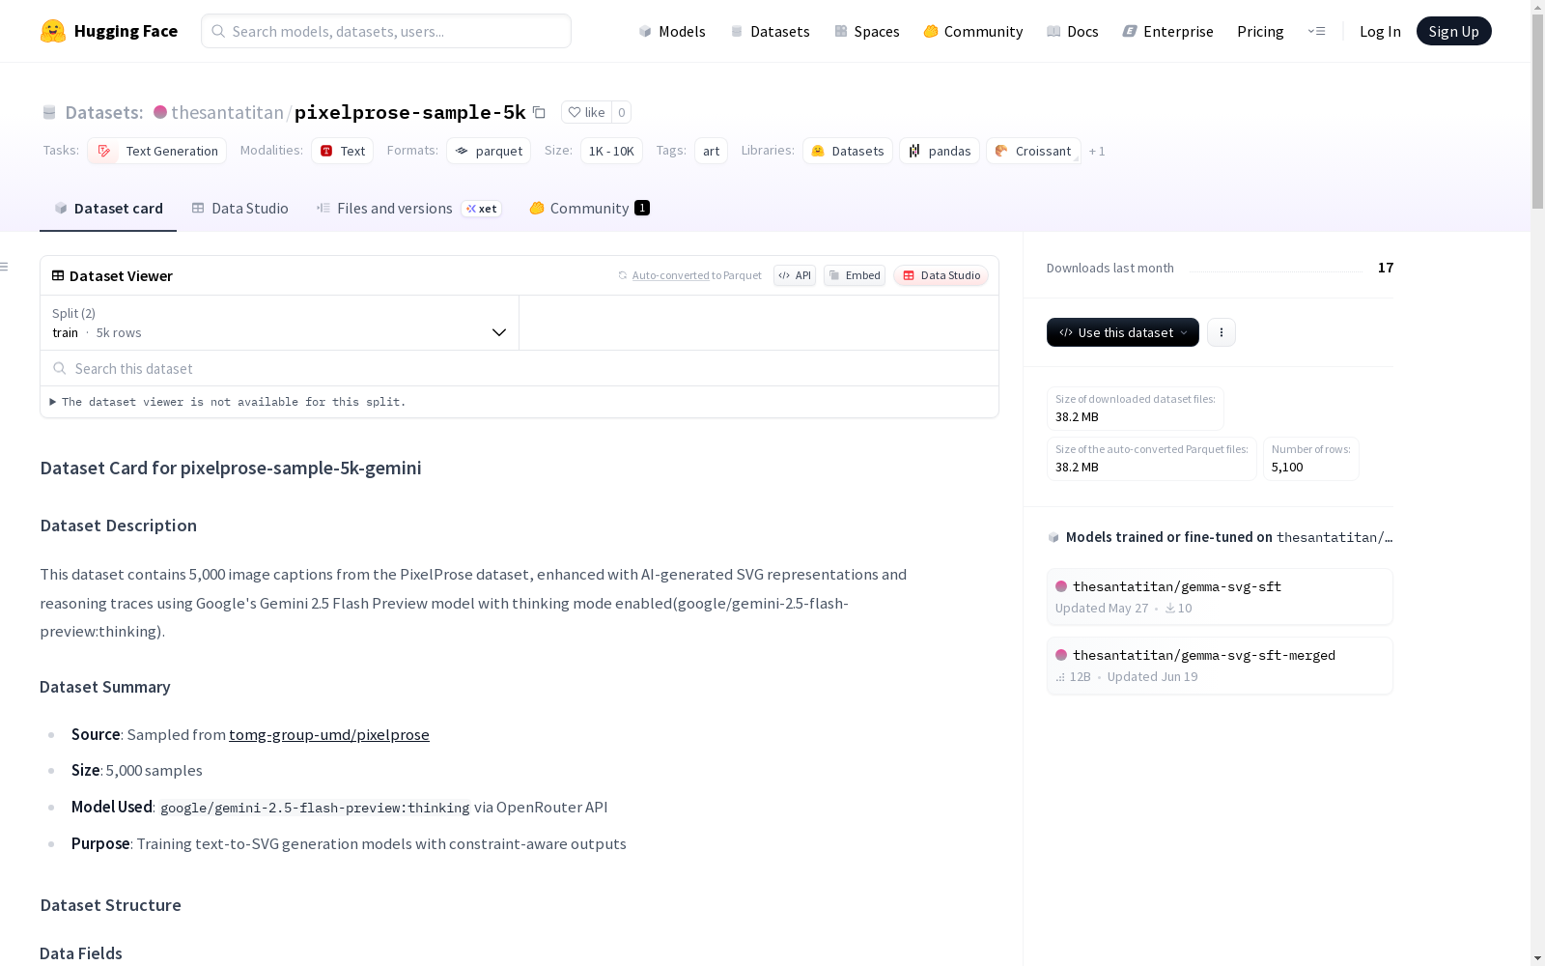Show the +1 additional libraries
1545x966 pixels.
coord(1097,151)
